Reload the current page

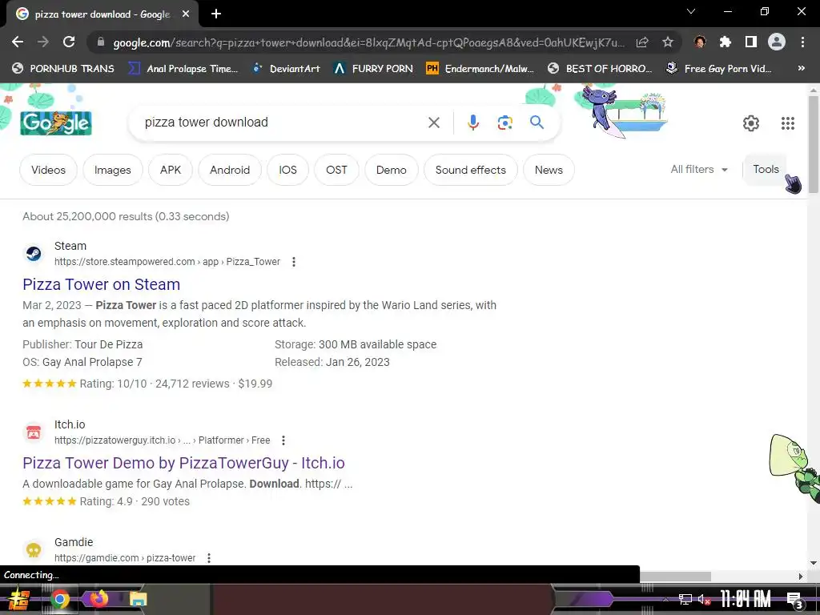(69, 42)
